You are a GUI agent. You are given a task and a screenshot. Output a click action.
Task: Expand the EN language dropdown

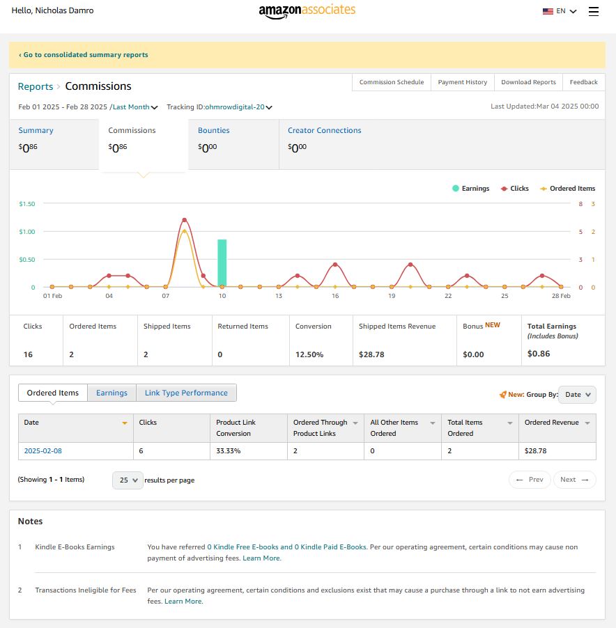[567, 11]
